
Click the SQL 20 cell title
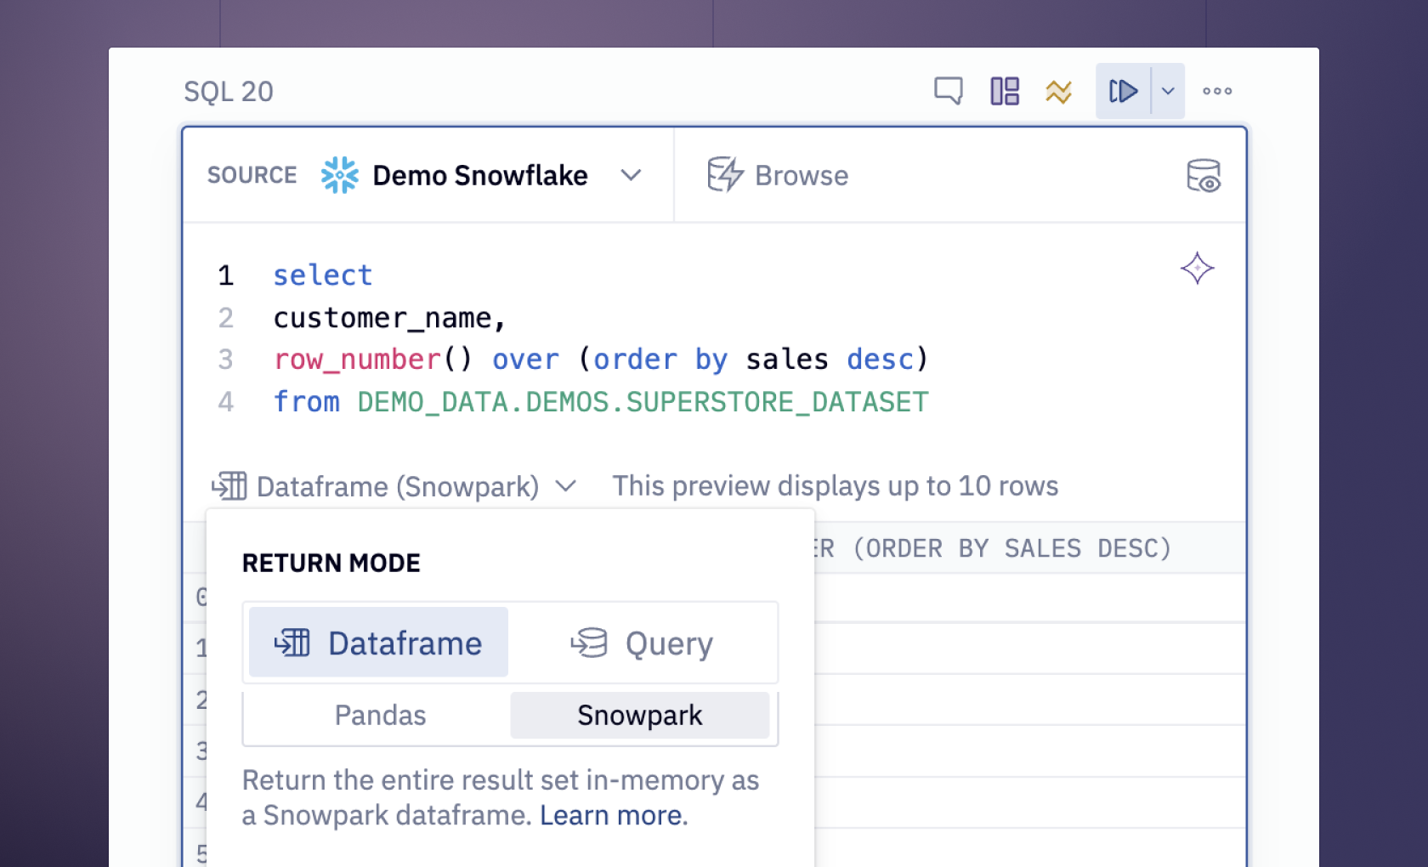[229, 91]
